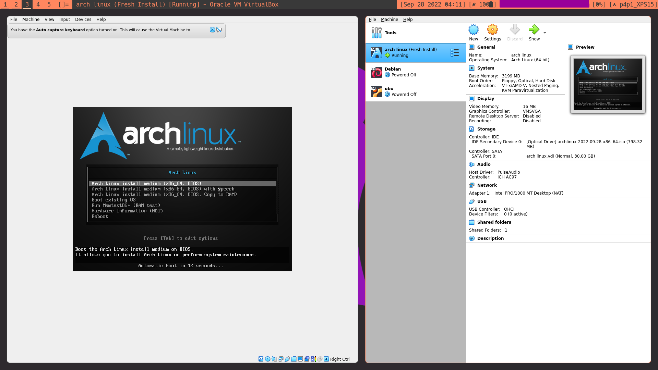Image resolution: width=658 pixels, height=370 pixels.
Task: Click the network adapters status icon
Action: [281, 359]
